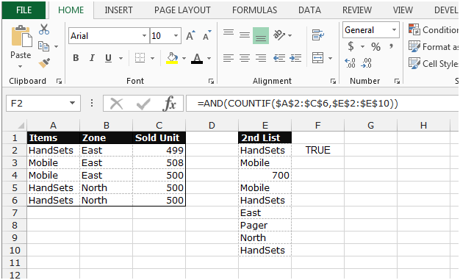Apply Percent Style to selection
The height and width of the screenshot is (280, 460).
point(375,47)
